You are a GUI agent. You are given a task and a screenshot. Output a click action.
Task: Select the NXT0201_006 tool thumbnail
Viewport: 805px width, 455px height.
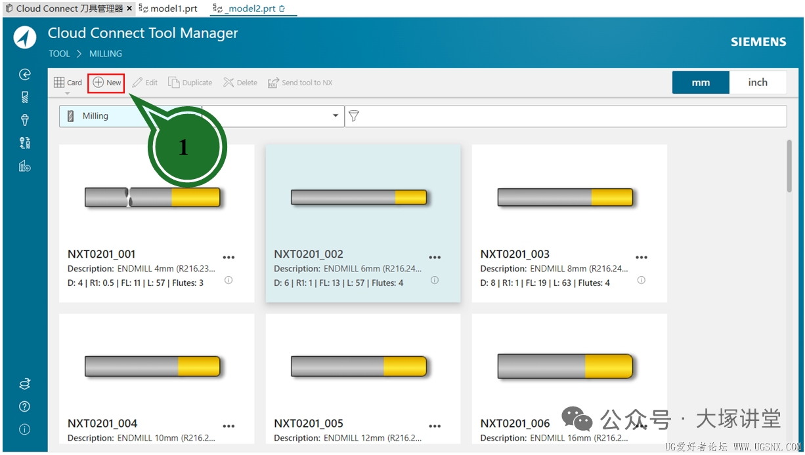565,366
